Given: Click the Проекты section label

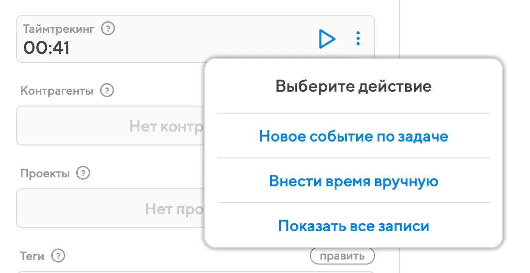Looking at the screenshot, I should [x=45, y=173].
